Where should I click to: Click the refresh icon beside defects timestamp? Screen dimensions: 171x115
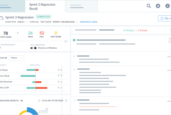[66, 100]
